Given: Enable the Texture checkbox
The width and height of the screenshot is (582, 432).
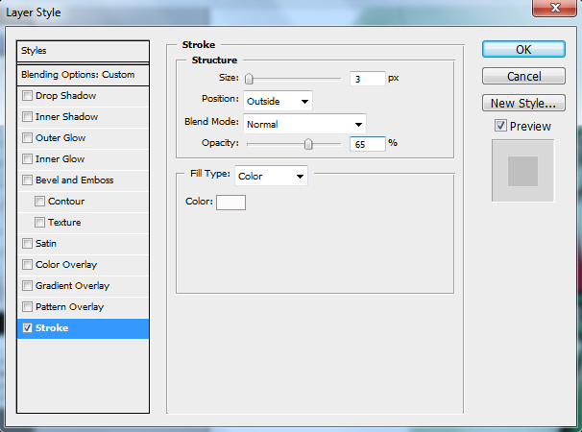Looking at the screenshot, I should click(x=39, y=223).
